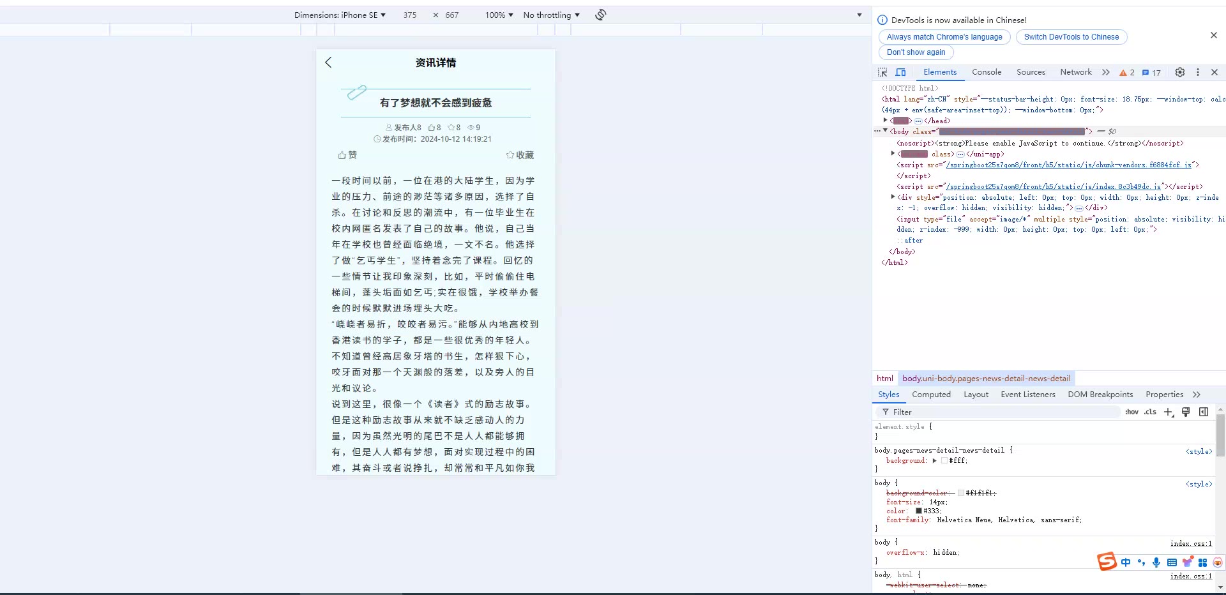Click the DevTools info icon beside the Chinese notice
Image resolution: width=1226 pixels, height=595 pixels.
[x=882, y=20]
